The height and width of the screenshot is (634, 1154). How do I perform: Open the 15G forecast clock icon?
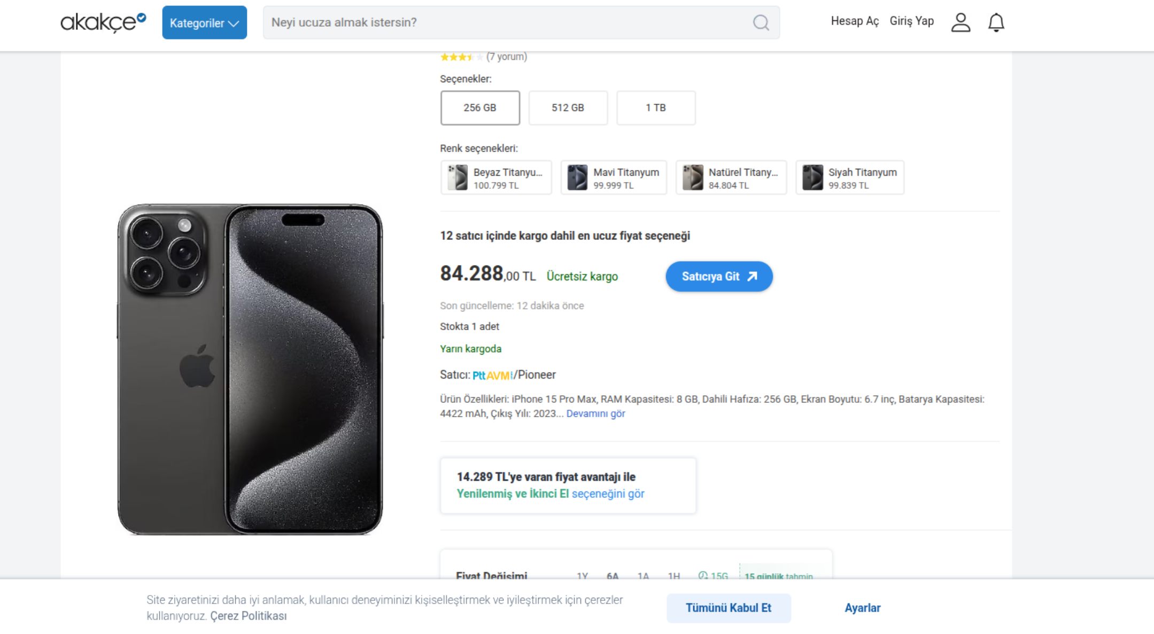[x=703, y=575]
